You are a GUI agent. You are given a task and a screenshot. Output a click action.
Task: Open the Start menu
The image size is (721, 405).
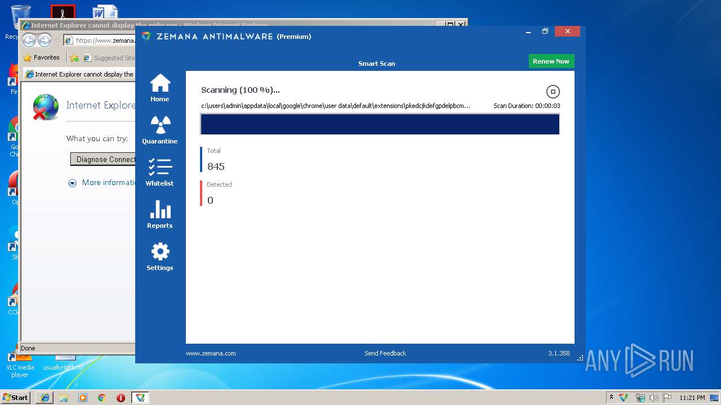tap(15, 397)
